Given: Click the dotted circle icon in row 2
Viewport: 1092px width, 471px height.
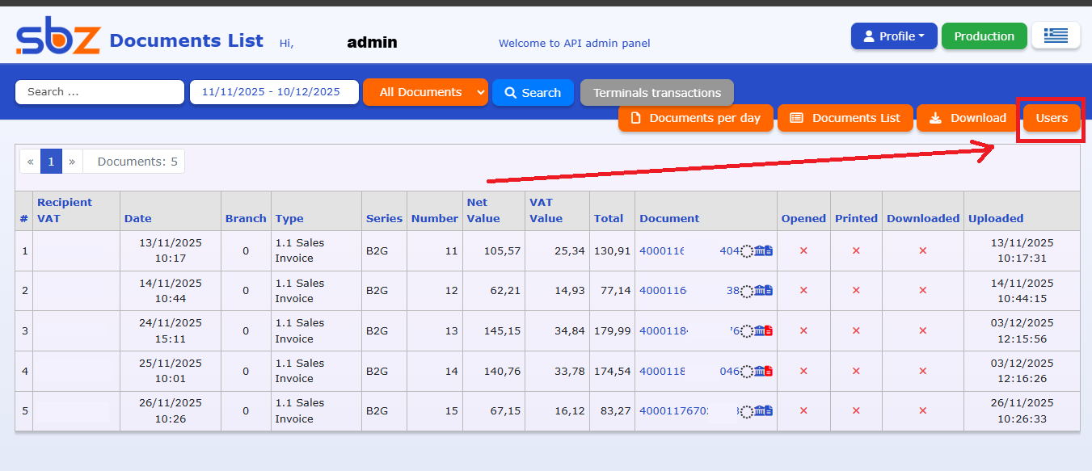Looking at the screenshot, I should [748, 292].
